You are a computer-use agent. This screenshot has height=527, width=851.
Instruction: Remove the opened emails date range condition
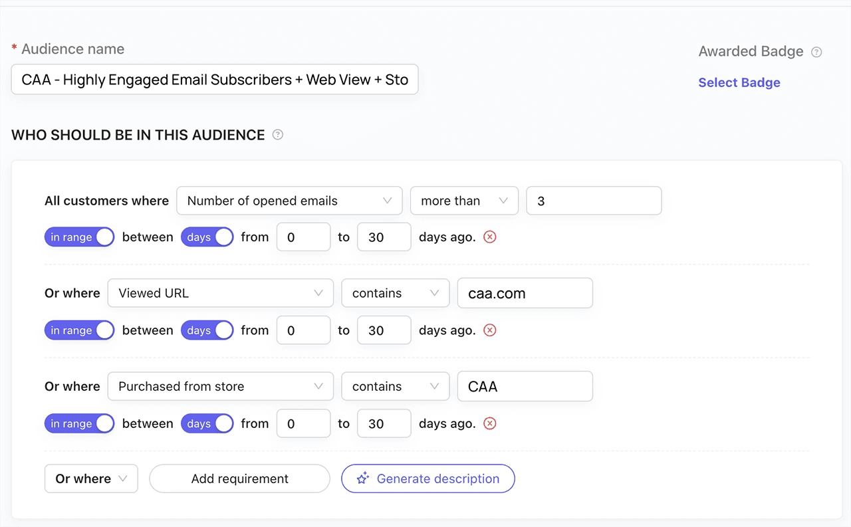coord(490,237)
